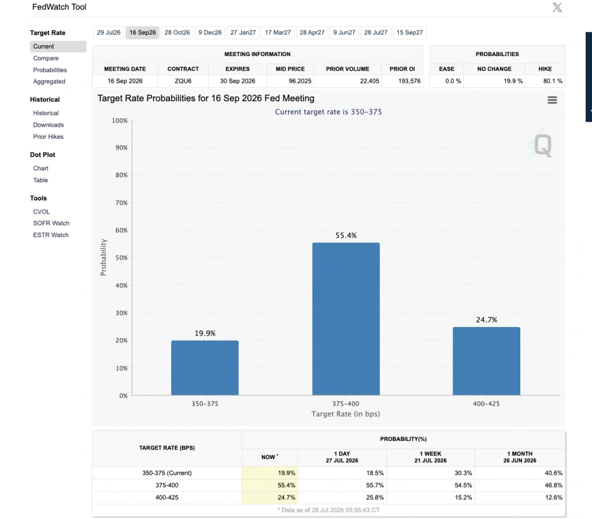Click the 375-400 bar in chart
Viewport: 592px width, 519px height.
pos(346,319)
